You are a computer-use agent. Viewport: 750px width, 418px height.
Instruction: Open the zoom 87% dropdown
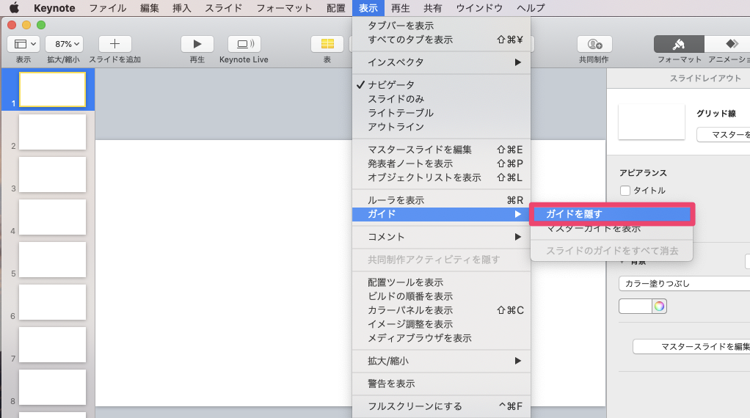[x=64, y=44]
